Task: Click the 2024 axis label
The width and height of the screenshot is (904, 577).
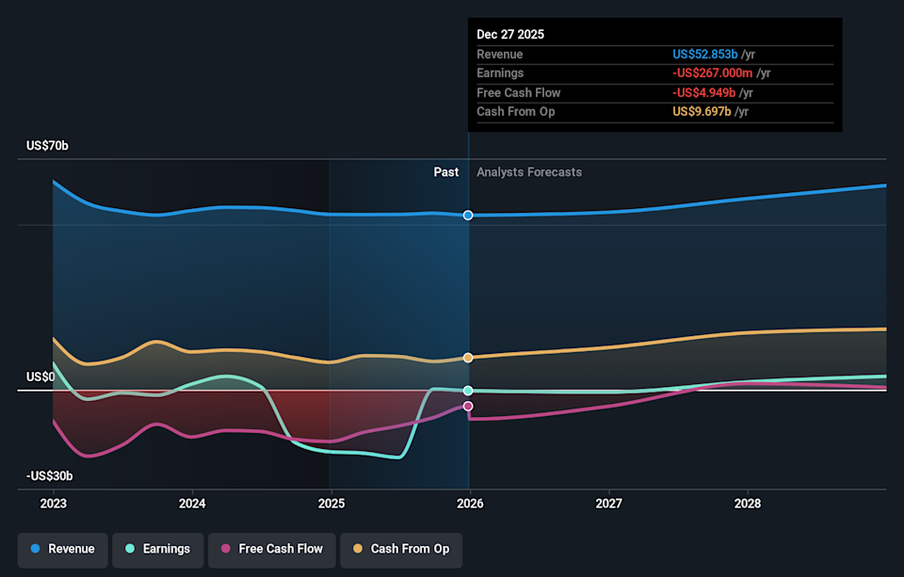Action: click(191, 504)
